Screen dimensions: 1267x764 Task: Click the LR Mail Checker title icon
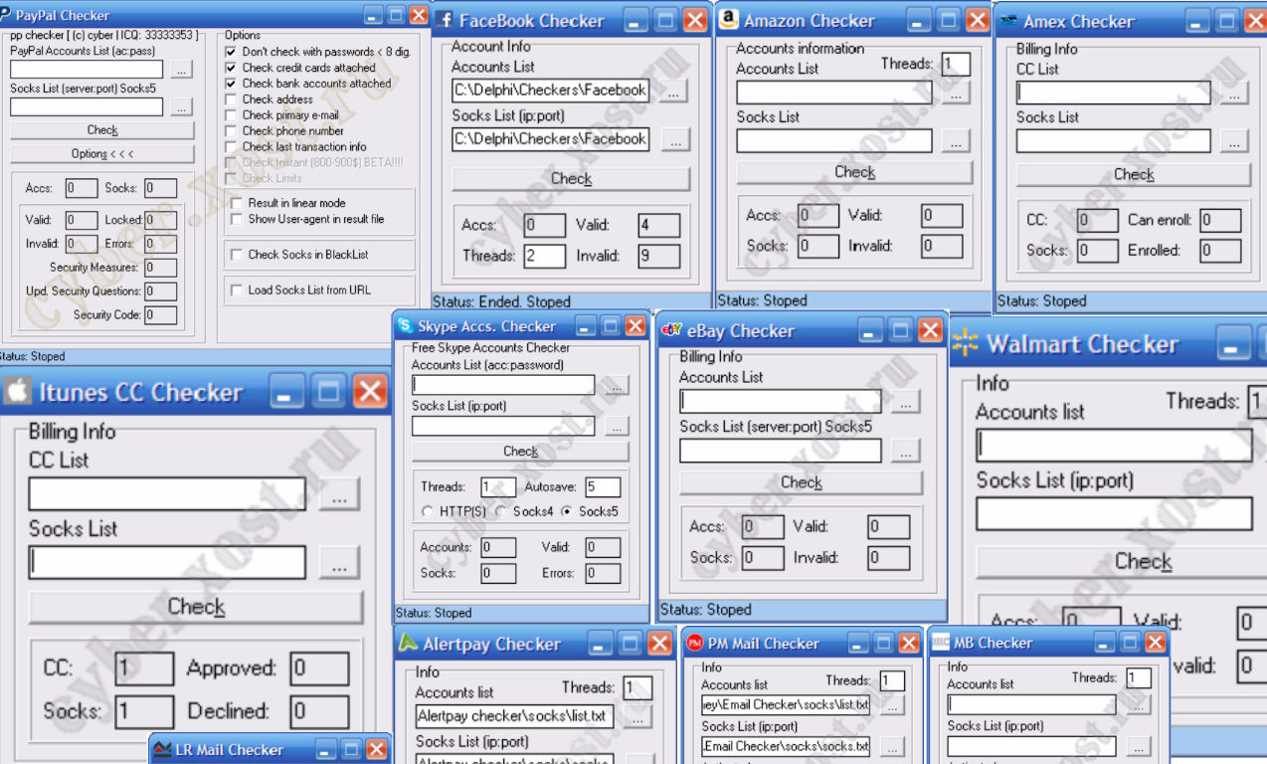click(x=162, y=750)
